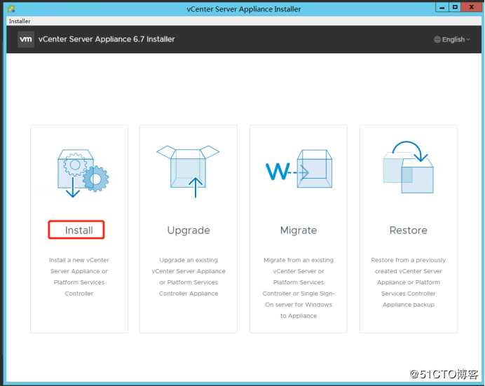Select the Restore option title
Screen dimensions: 485x386
pyautogui.click(x=409, y=230)
